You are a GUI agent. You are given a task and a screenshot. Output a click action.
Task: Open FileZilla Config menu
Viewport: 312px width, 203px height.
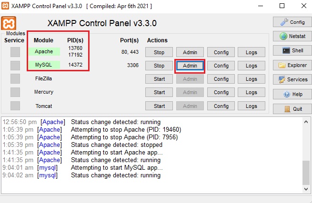pyautogui.click(x=221, y=79)
